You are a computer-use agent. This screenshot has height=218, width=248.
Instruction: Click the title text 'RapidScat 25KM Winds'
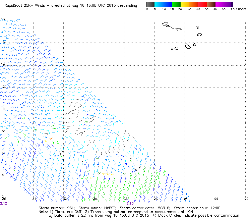point(25,6)
